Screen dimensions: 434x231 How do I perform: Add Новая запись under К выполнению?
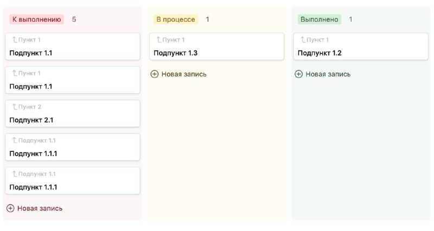tap(35, 208)
